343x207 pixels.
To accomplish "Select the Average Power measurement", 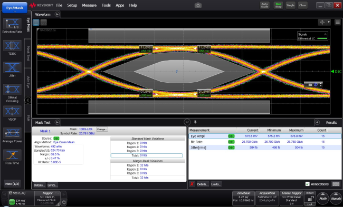I will (x=12, y=133).
